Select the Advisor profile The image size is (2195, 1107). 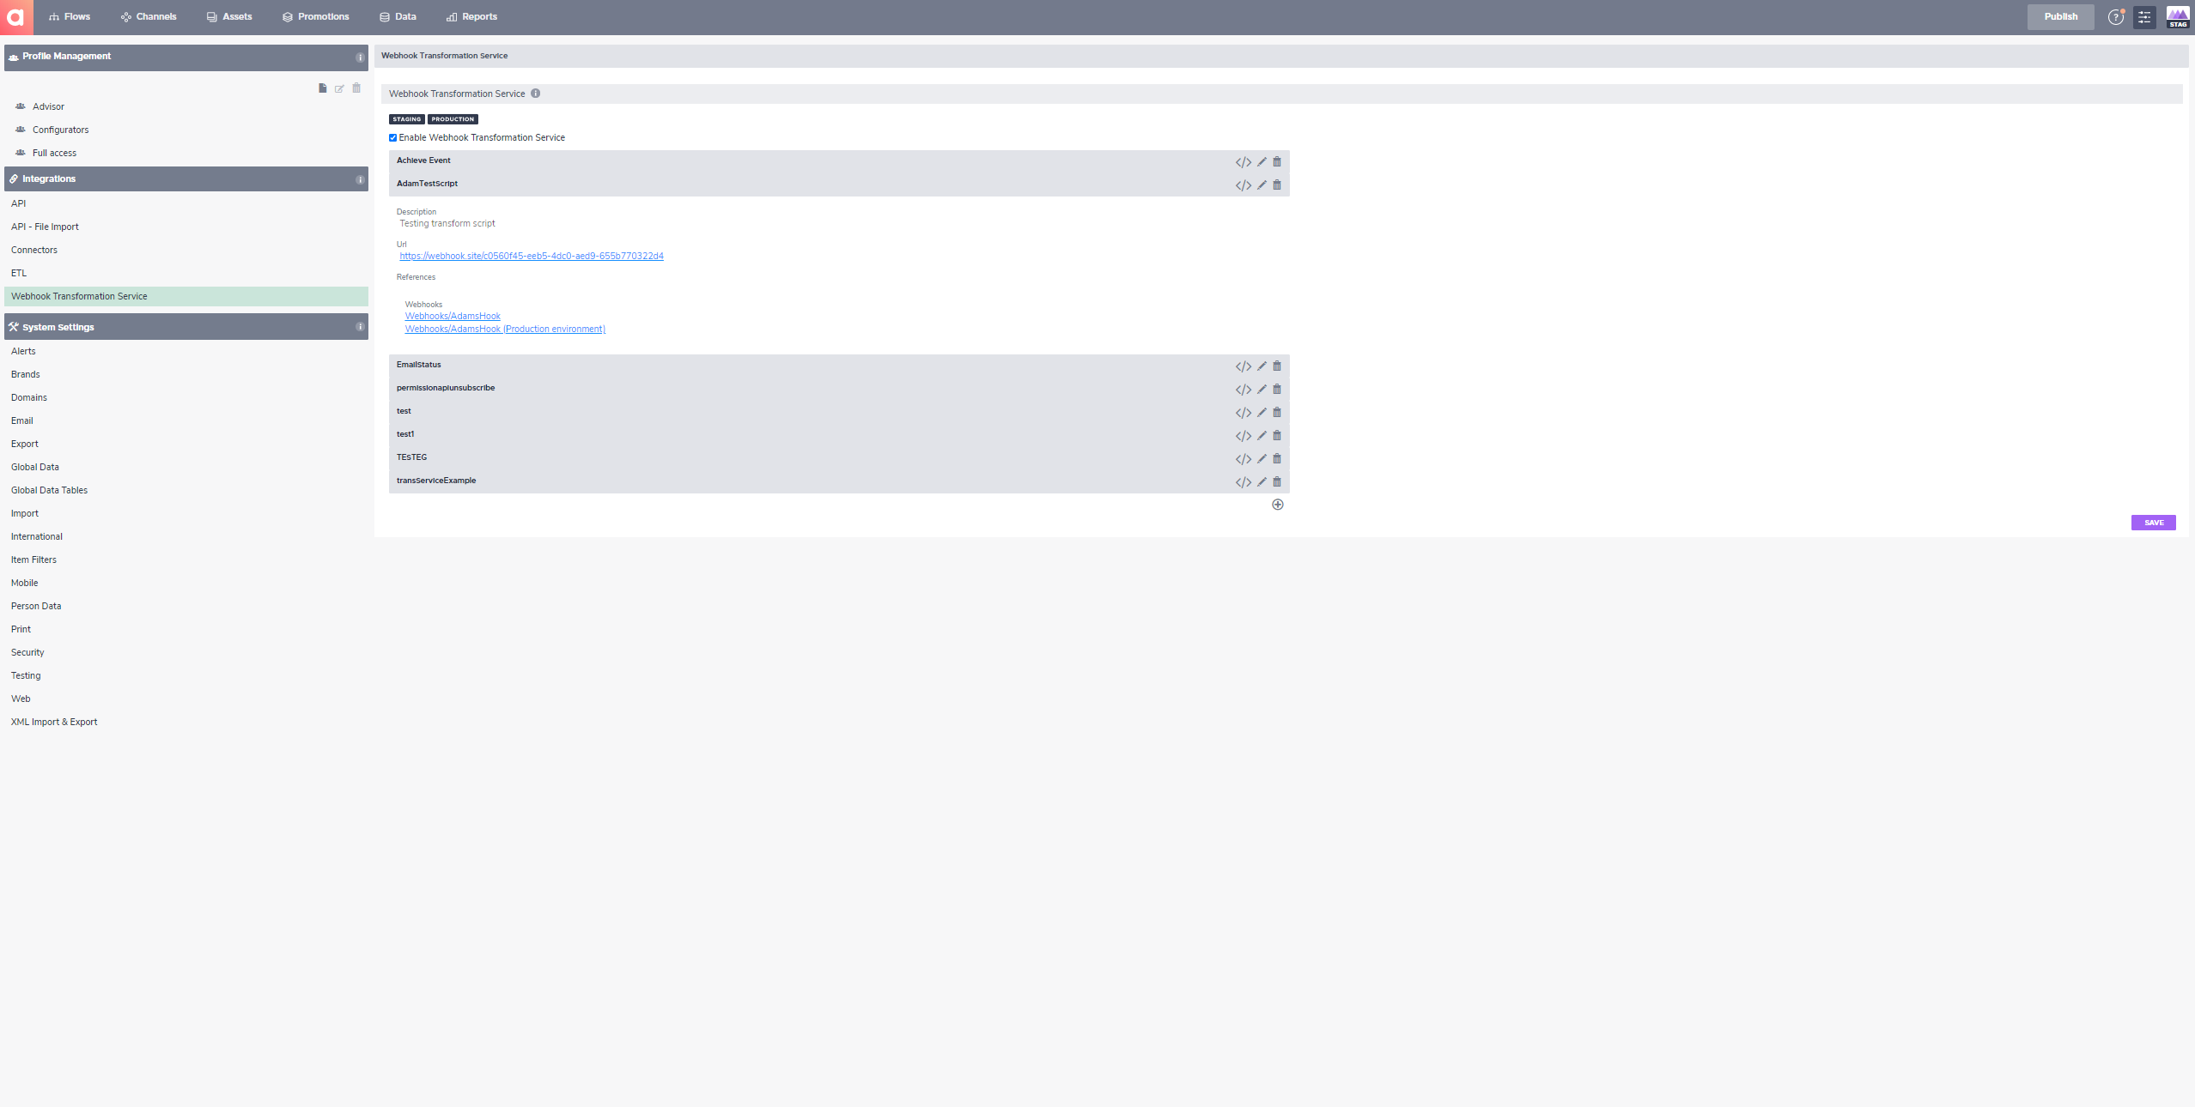pyautogui.click(x=48, y=107)
